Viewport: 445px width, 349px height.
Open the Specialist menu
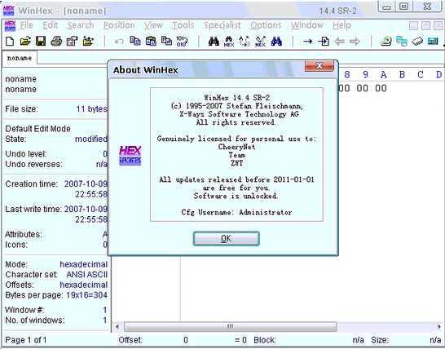pos(222,25)
